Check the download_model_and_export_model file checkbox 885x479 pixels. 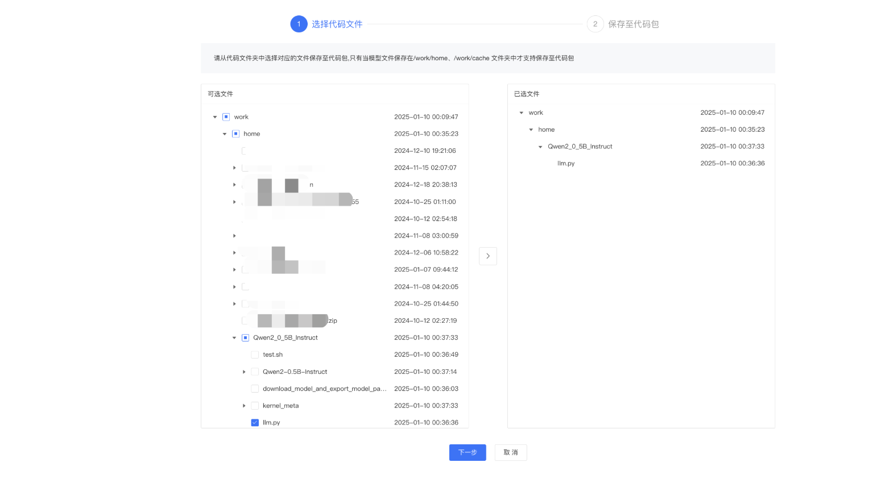[255, 389]
